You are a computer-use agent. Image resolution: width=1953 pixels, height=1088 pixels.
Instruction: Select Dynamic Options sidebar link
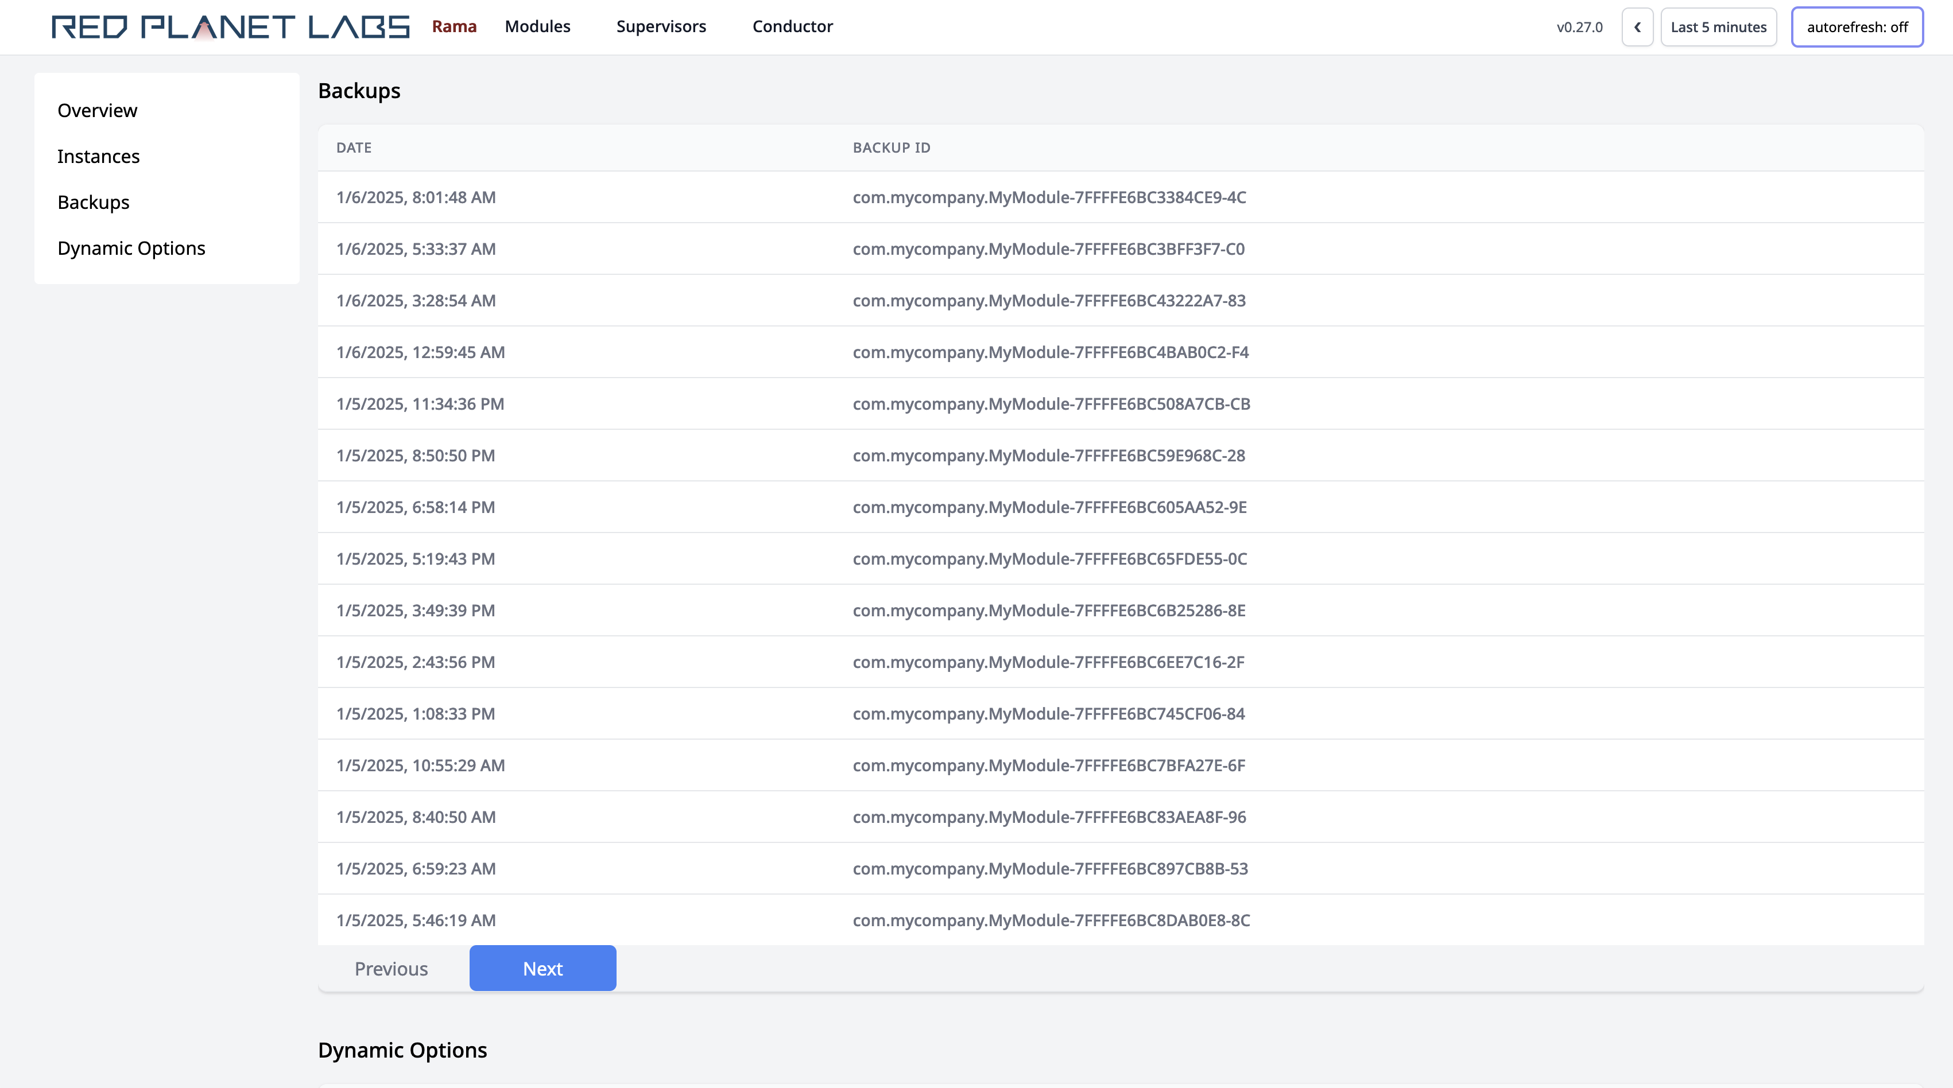tap(130, 248)
